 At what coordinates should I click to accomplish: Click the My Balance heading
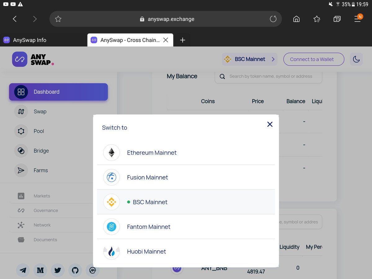182,76
